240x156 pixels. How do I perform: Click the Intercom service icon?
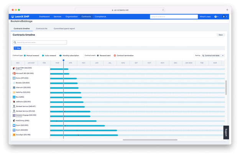coord(14,87)
